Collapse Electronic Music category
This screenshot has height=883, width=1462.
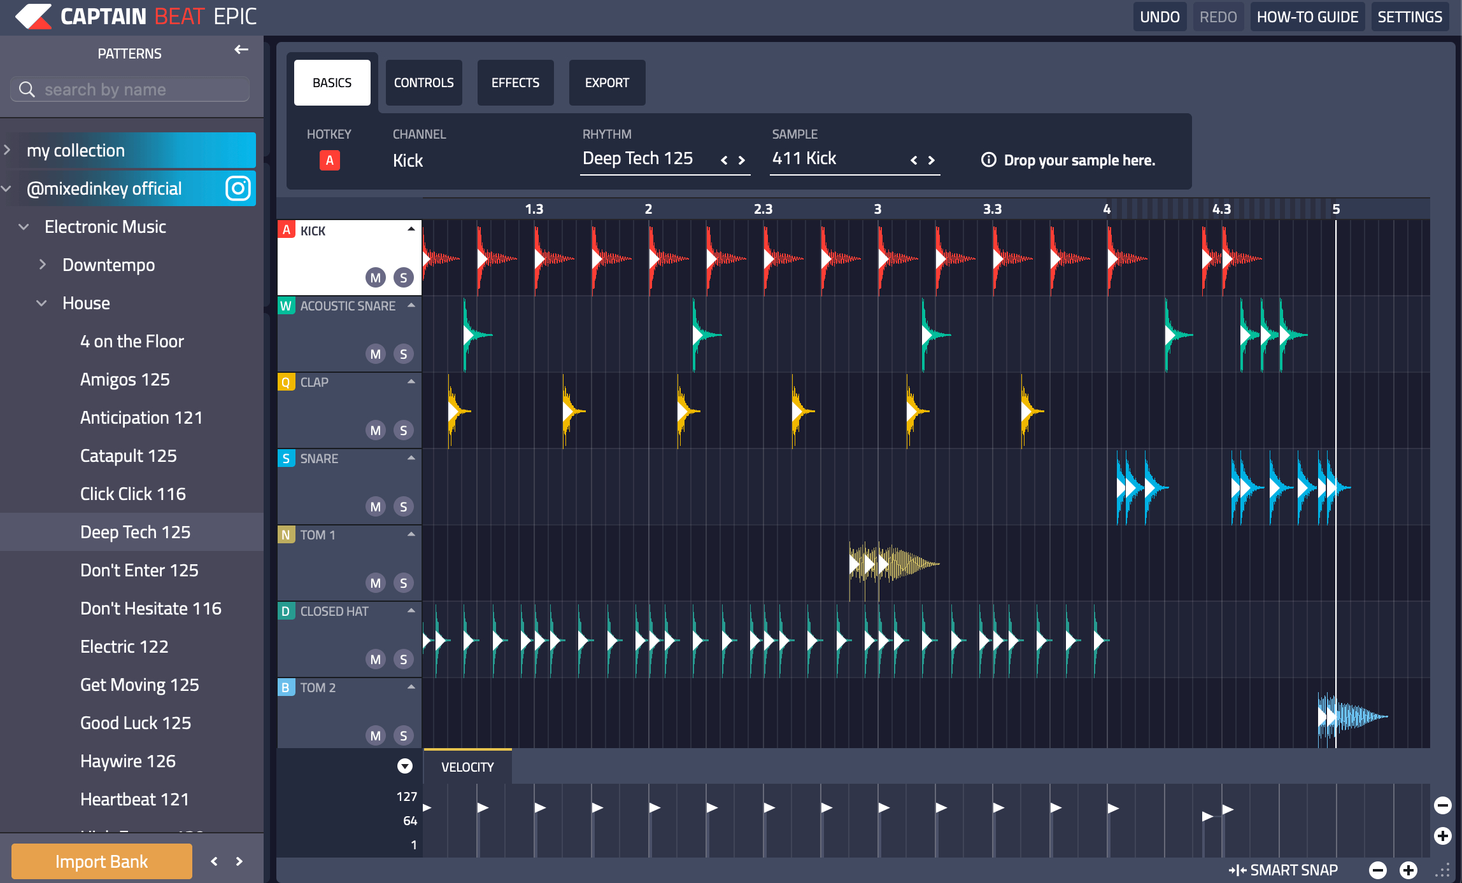[x=24, y=226]
